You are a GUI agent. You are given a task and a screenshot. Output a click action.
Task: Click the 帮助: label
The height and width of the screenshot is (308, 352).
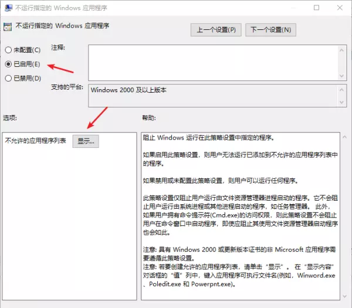149,118
